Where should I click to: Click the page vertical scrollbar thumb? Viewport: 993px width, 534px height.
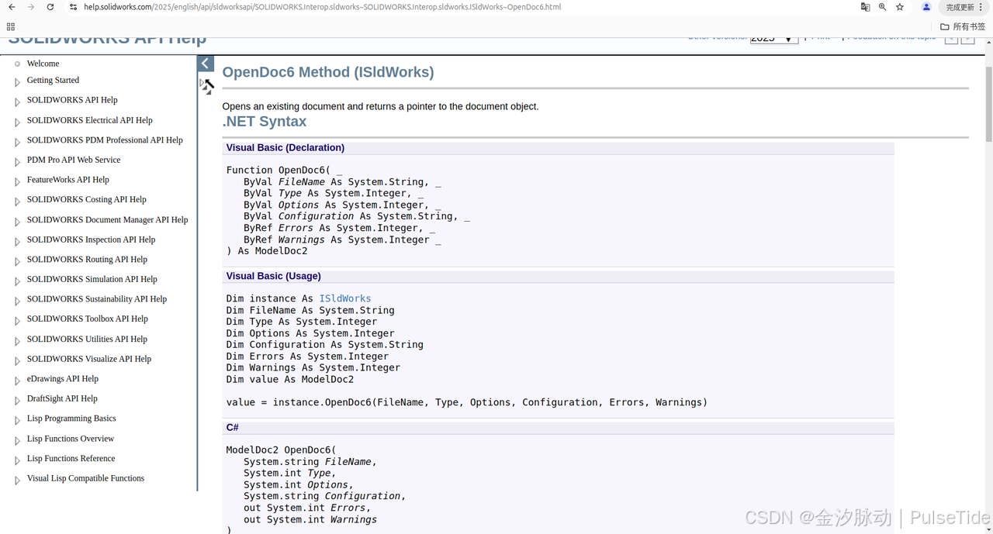[x=988, y=105]
